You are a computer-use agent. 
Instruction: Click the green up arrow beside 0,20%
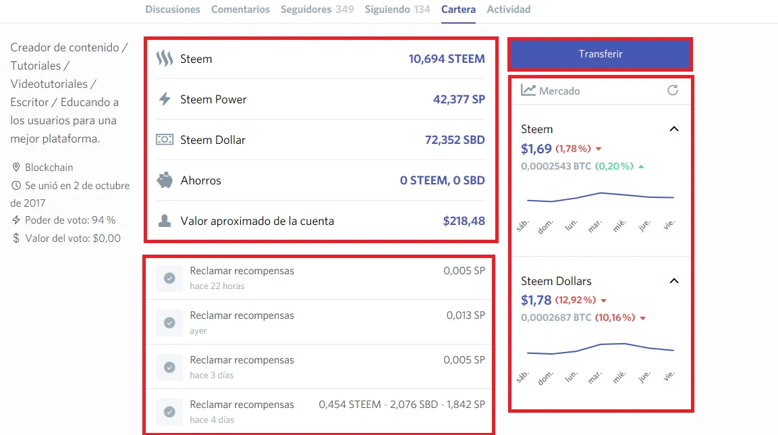click(x=641, y=167)
